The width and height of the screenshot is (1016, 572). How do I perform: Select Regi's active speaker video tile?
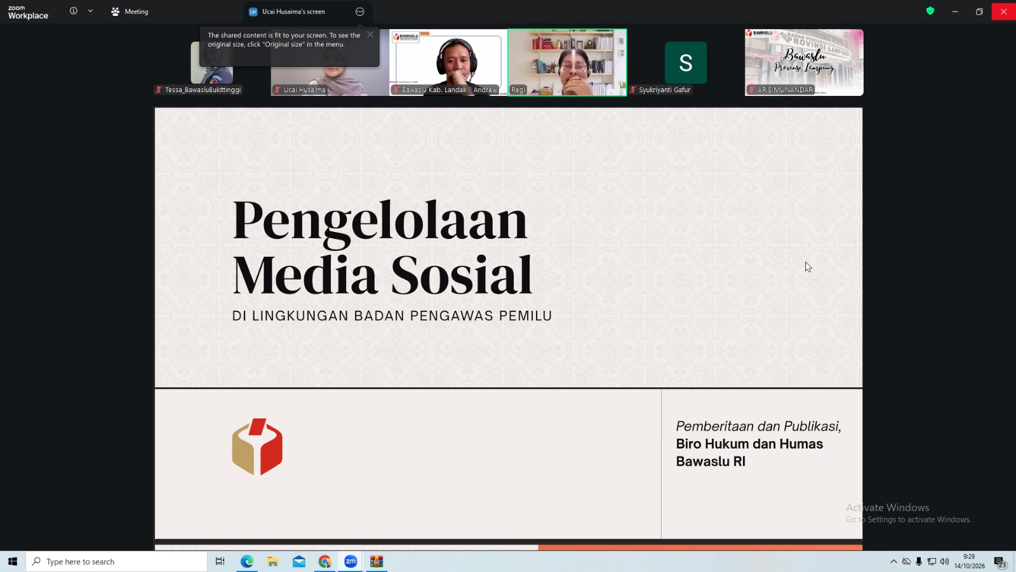click(x=567, y=62)
